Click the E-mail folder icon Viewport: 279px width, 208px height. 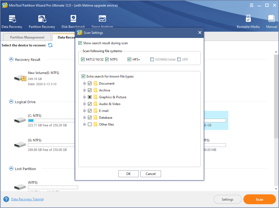coord(95,111)
